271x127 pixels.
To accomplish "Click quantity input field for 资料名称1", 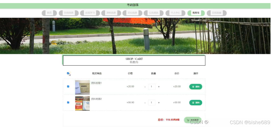I will (152, 87).
